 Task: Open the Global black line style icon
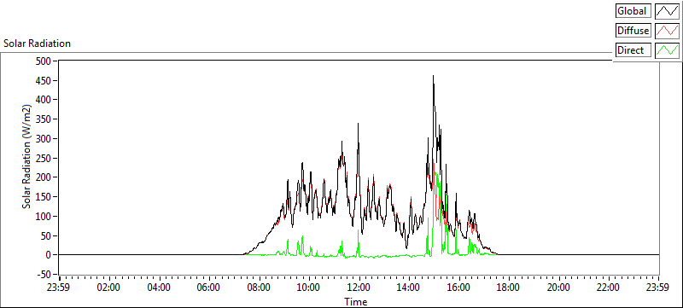click(x=668, y=10)
